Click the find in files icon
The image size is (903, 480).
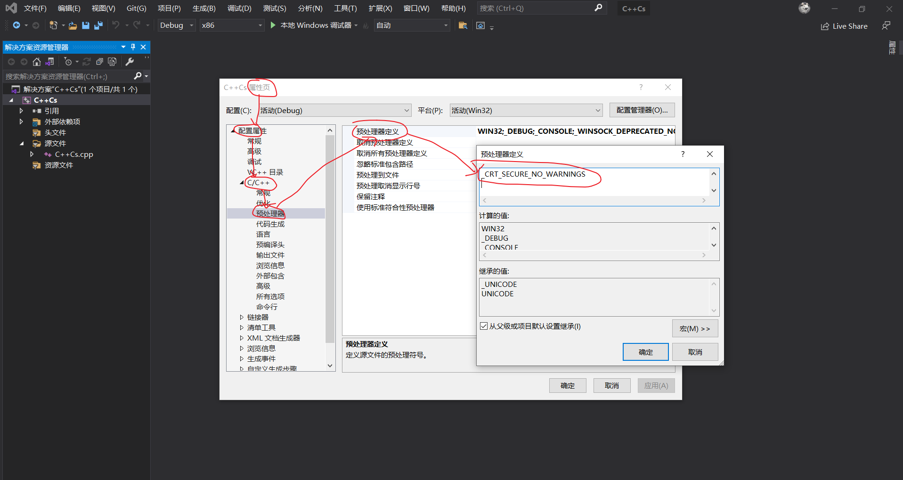[x=463, y=25]
